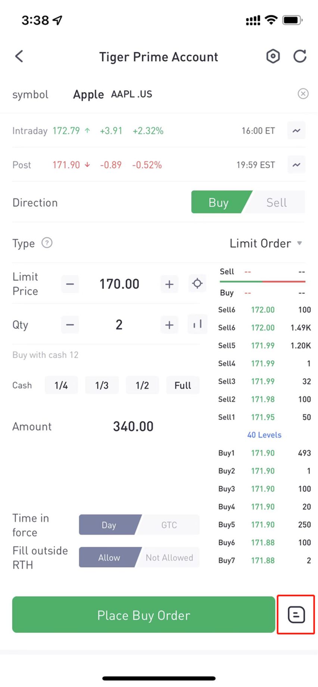Tap the limit price crosshair target icon
The image size is (318, 687).
197,284
